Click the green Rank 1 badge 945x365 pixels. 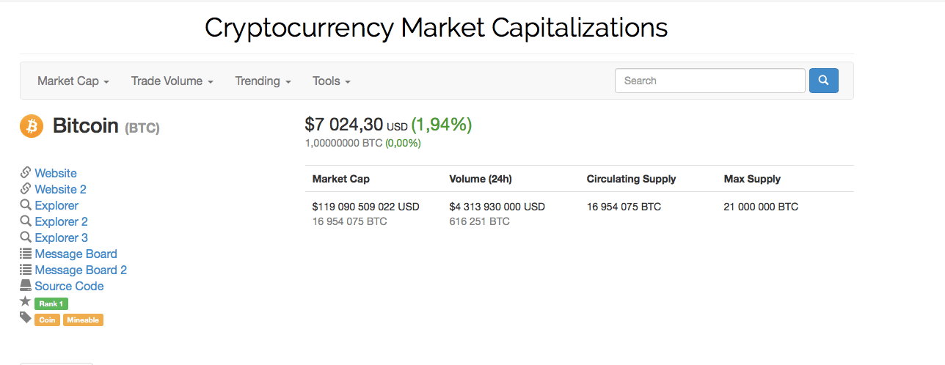click(51, 303)
